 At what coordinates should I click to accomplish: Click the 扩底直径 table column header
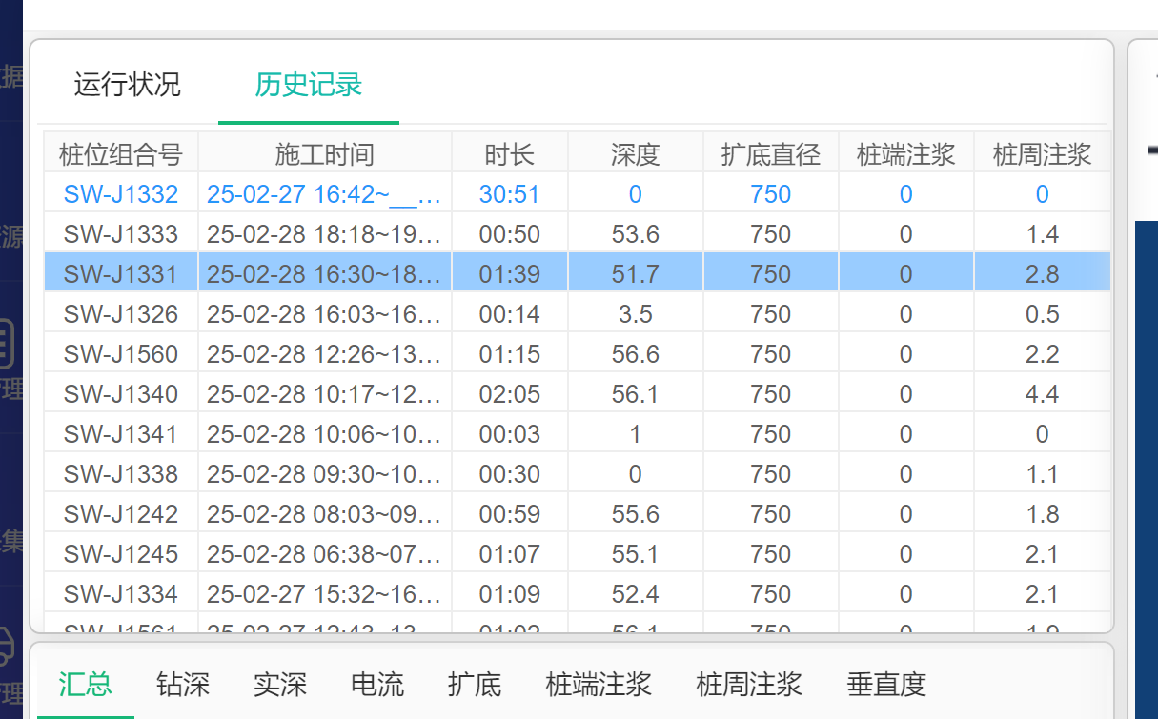pyautogui.click(x=770, y=153)
